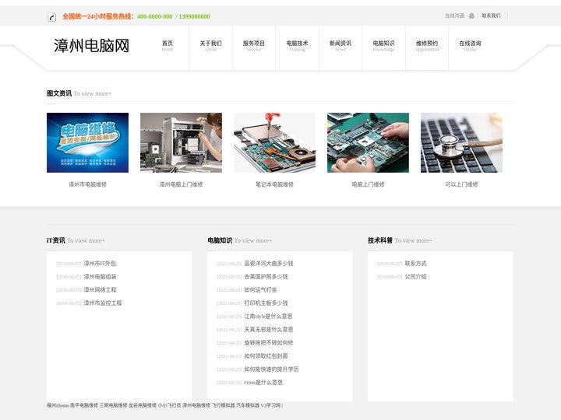
Task: Click the 小小飞行员 footer link
Action: pyautogui.click(x=169, y=405)
